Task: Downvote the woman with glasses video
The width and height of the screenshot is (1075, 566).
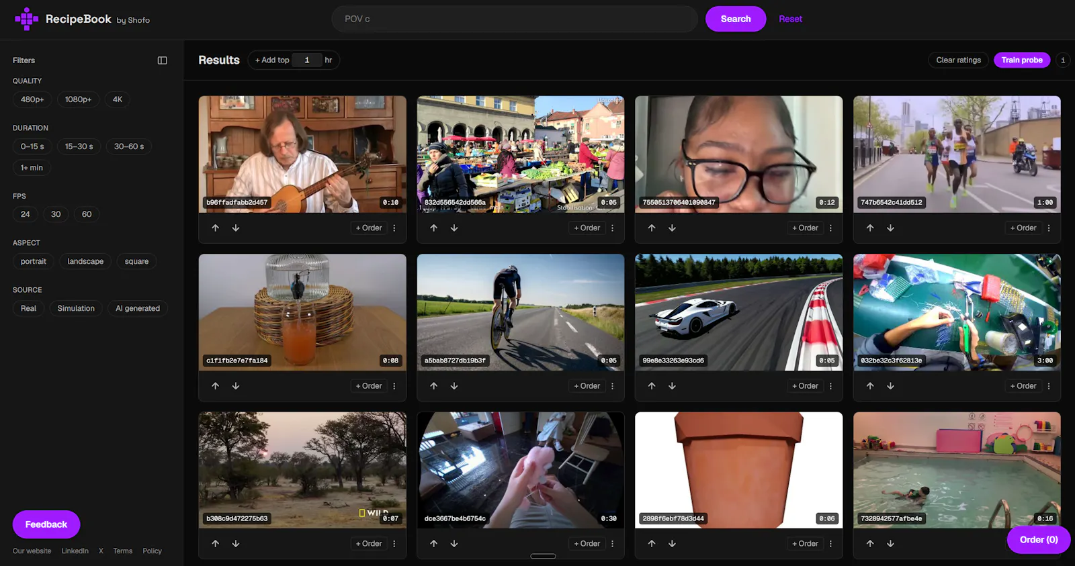Action: pos(672,228)
